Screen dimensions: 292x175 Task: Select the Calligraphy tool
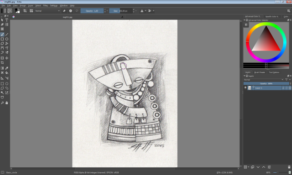click(x=2, y=24)
